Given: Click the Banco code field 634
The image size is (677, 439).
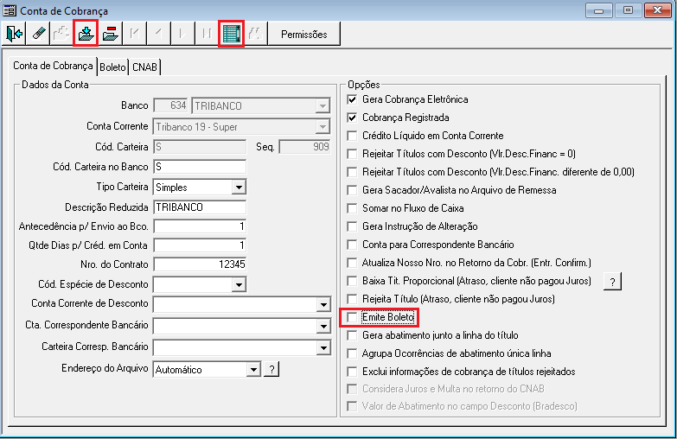Looking at the screenshot, I should pyautogui.click(x=170, y=105).
